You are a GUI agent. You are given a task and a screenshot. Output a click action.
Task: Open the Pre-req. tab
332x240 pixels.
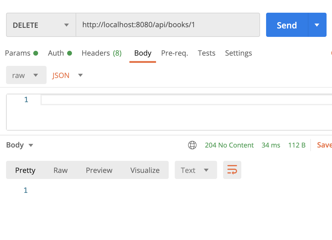click(x=174, y=53)
